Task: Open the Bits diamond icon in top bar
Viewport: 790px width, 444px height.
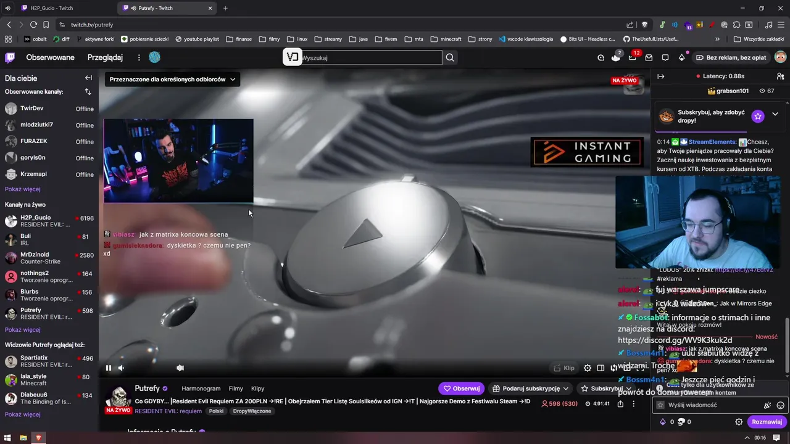Action: tap(681, 57)
